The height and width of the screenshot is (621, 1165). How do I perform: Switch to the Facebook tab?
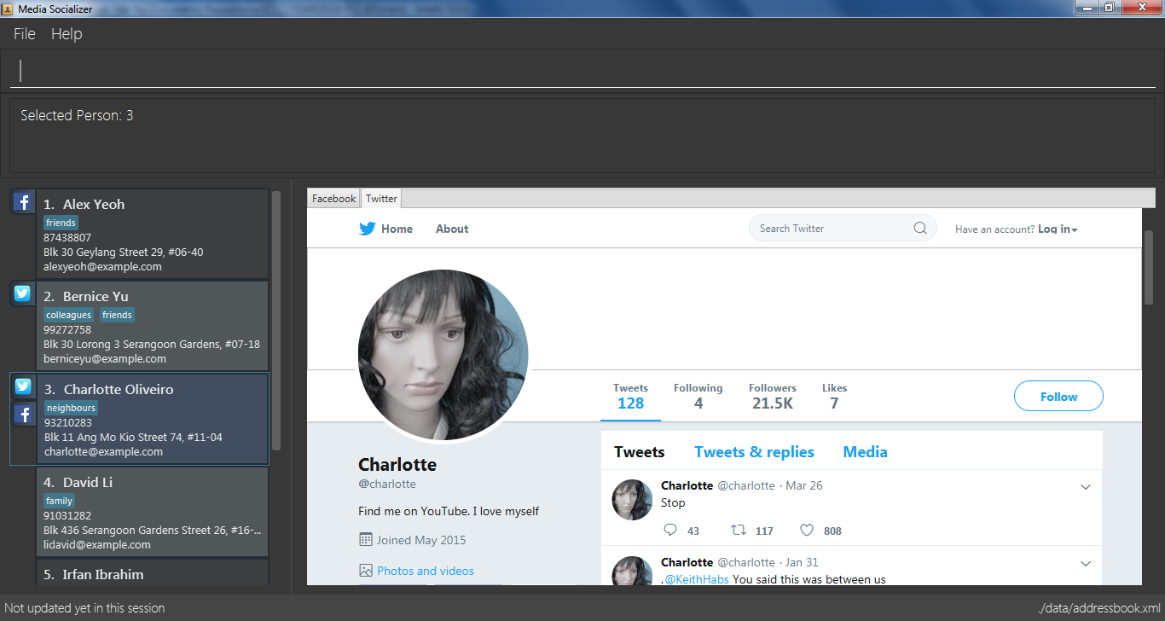click(x=333, y=198)
